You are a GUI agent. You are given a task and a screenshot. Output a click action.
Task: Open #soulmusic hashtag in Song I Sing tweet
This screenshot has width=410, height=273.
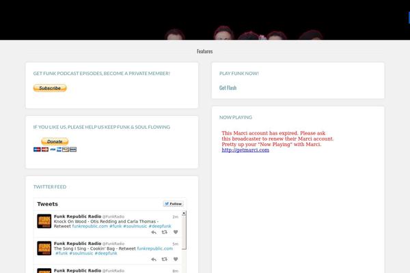pos(81,253)
